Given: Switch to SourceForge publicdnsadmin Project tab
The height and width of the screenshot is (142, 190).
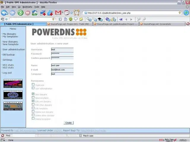Looking at the screenshot, I should click(116, 24).
